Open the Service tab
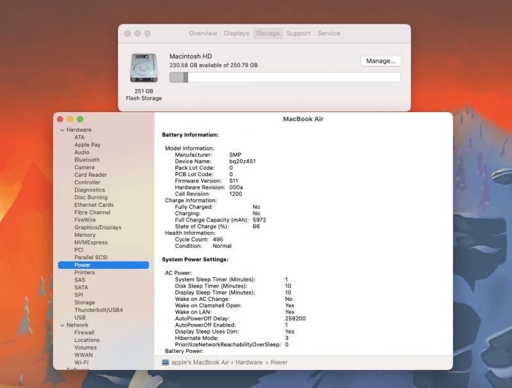Viewport: 512px width, 388px height. tap(329, 33)
